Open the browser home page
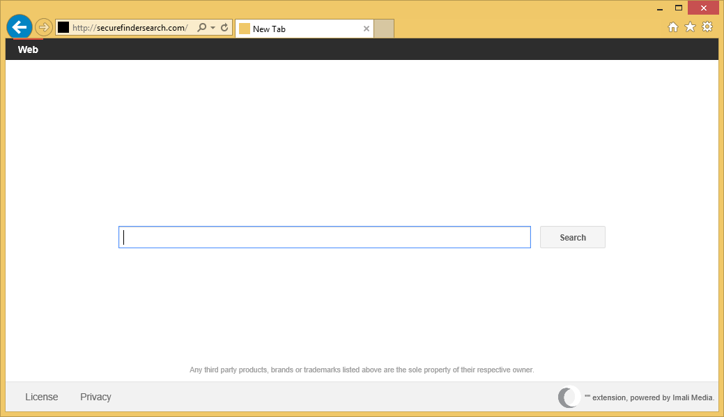This screenshot has width=724, height=417. pos(672,26)
